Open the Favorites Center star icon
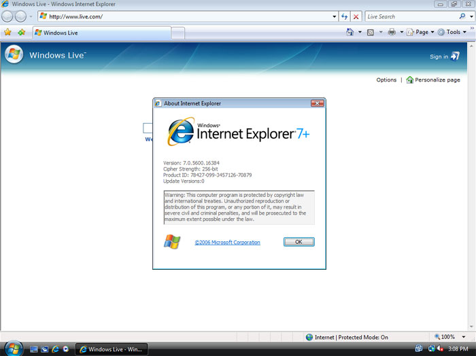 [x=7, y=32]
